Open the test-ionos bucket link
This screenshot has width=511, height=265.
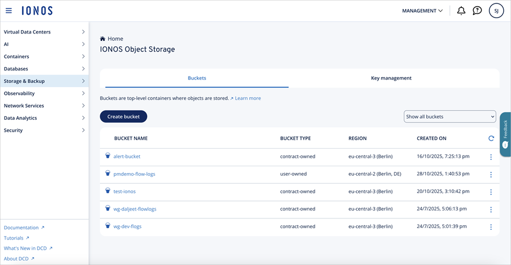pyautogui.click(x=124, y=191)
